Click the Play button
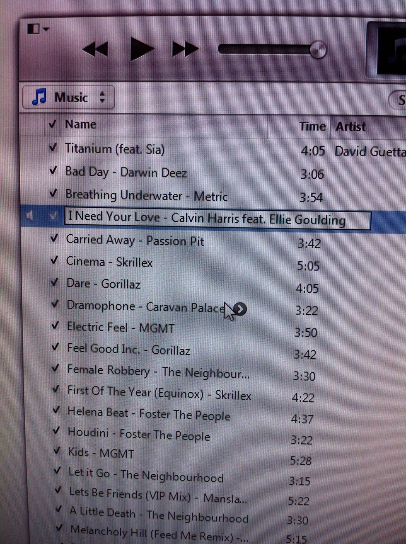406x544 pixels. (142, 49)
